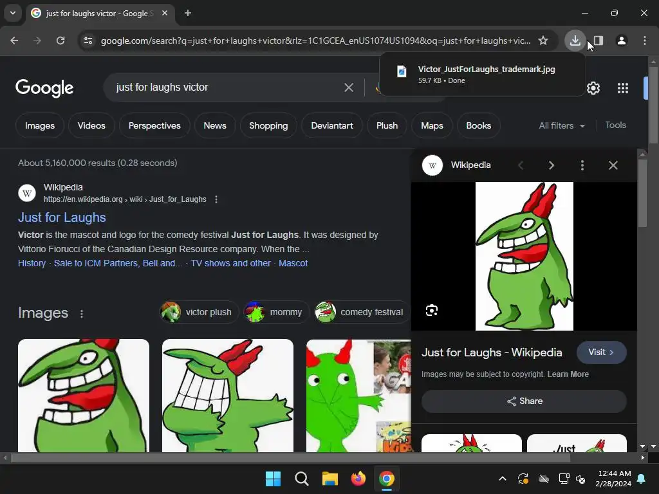Select the 'mommy' image chip
The image size is (659, 494).
click(277, 312)
